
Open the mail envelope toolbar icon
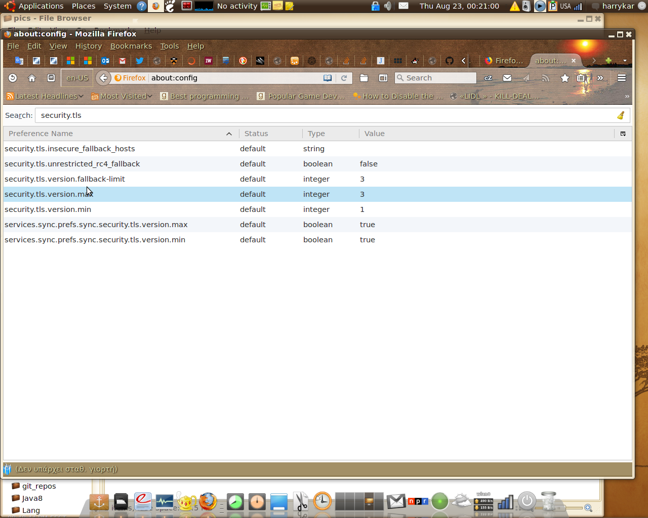(507, 78)
